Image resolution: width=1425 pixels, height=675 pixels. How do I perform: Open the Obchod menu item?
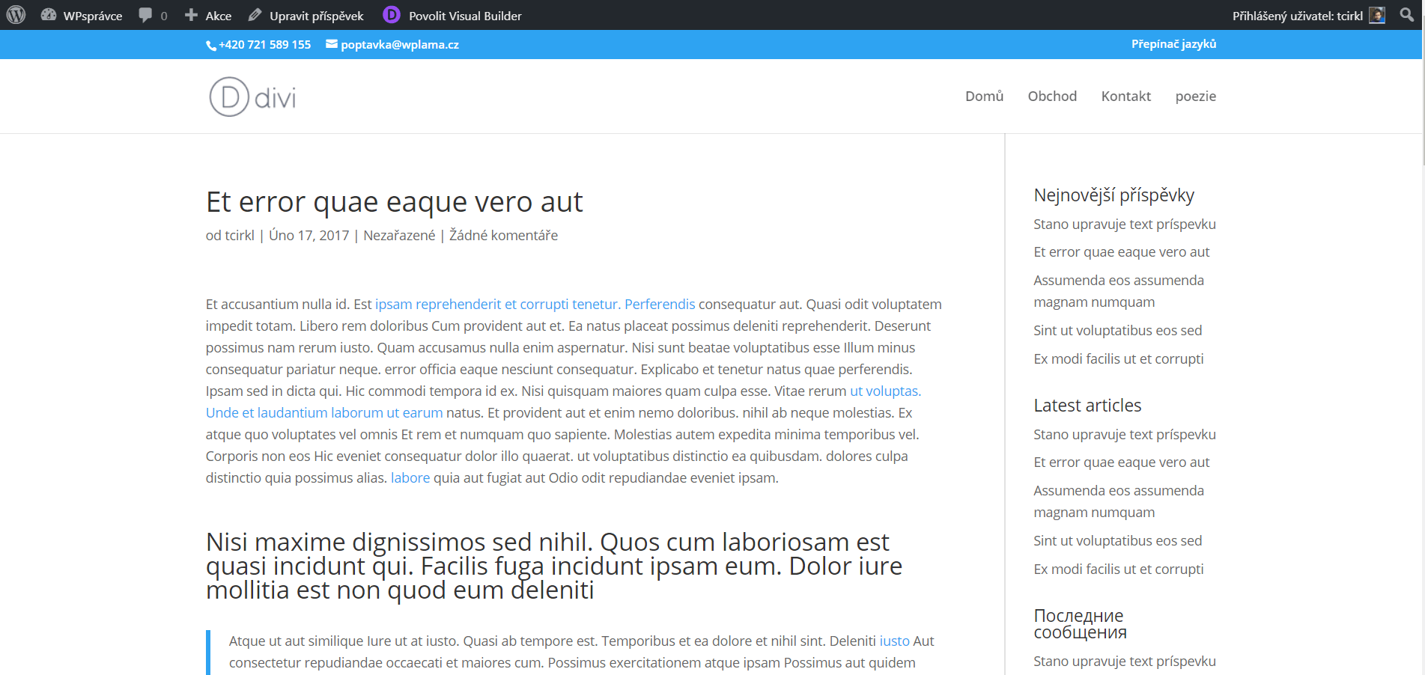[1052, 96]
